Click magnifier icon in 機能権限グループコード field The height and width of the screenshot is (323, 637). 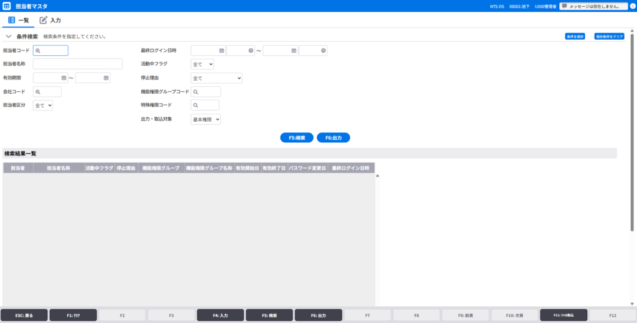[195, 92]
